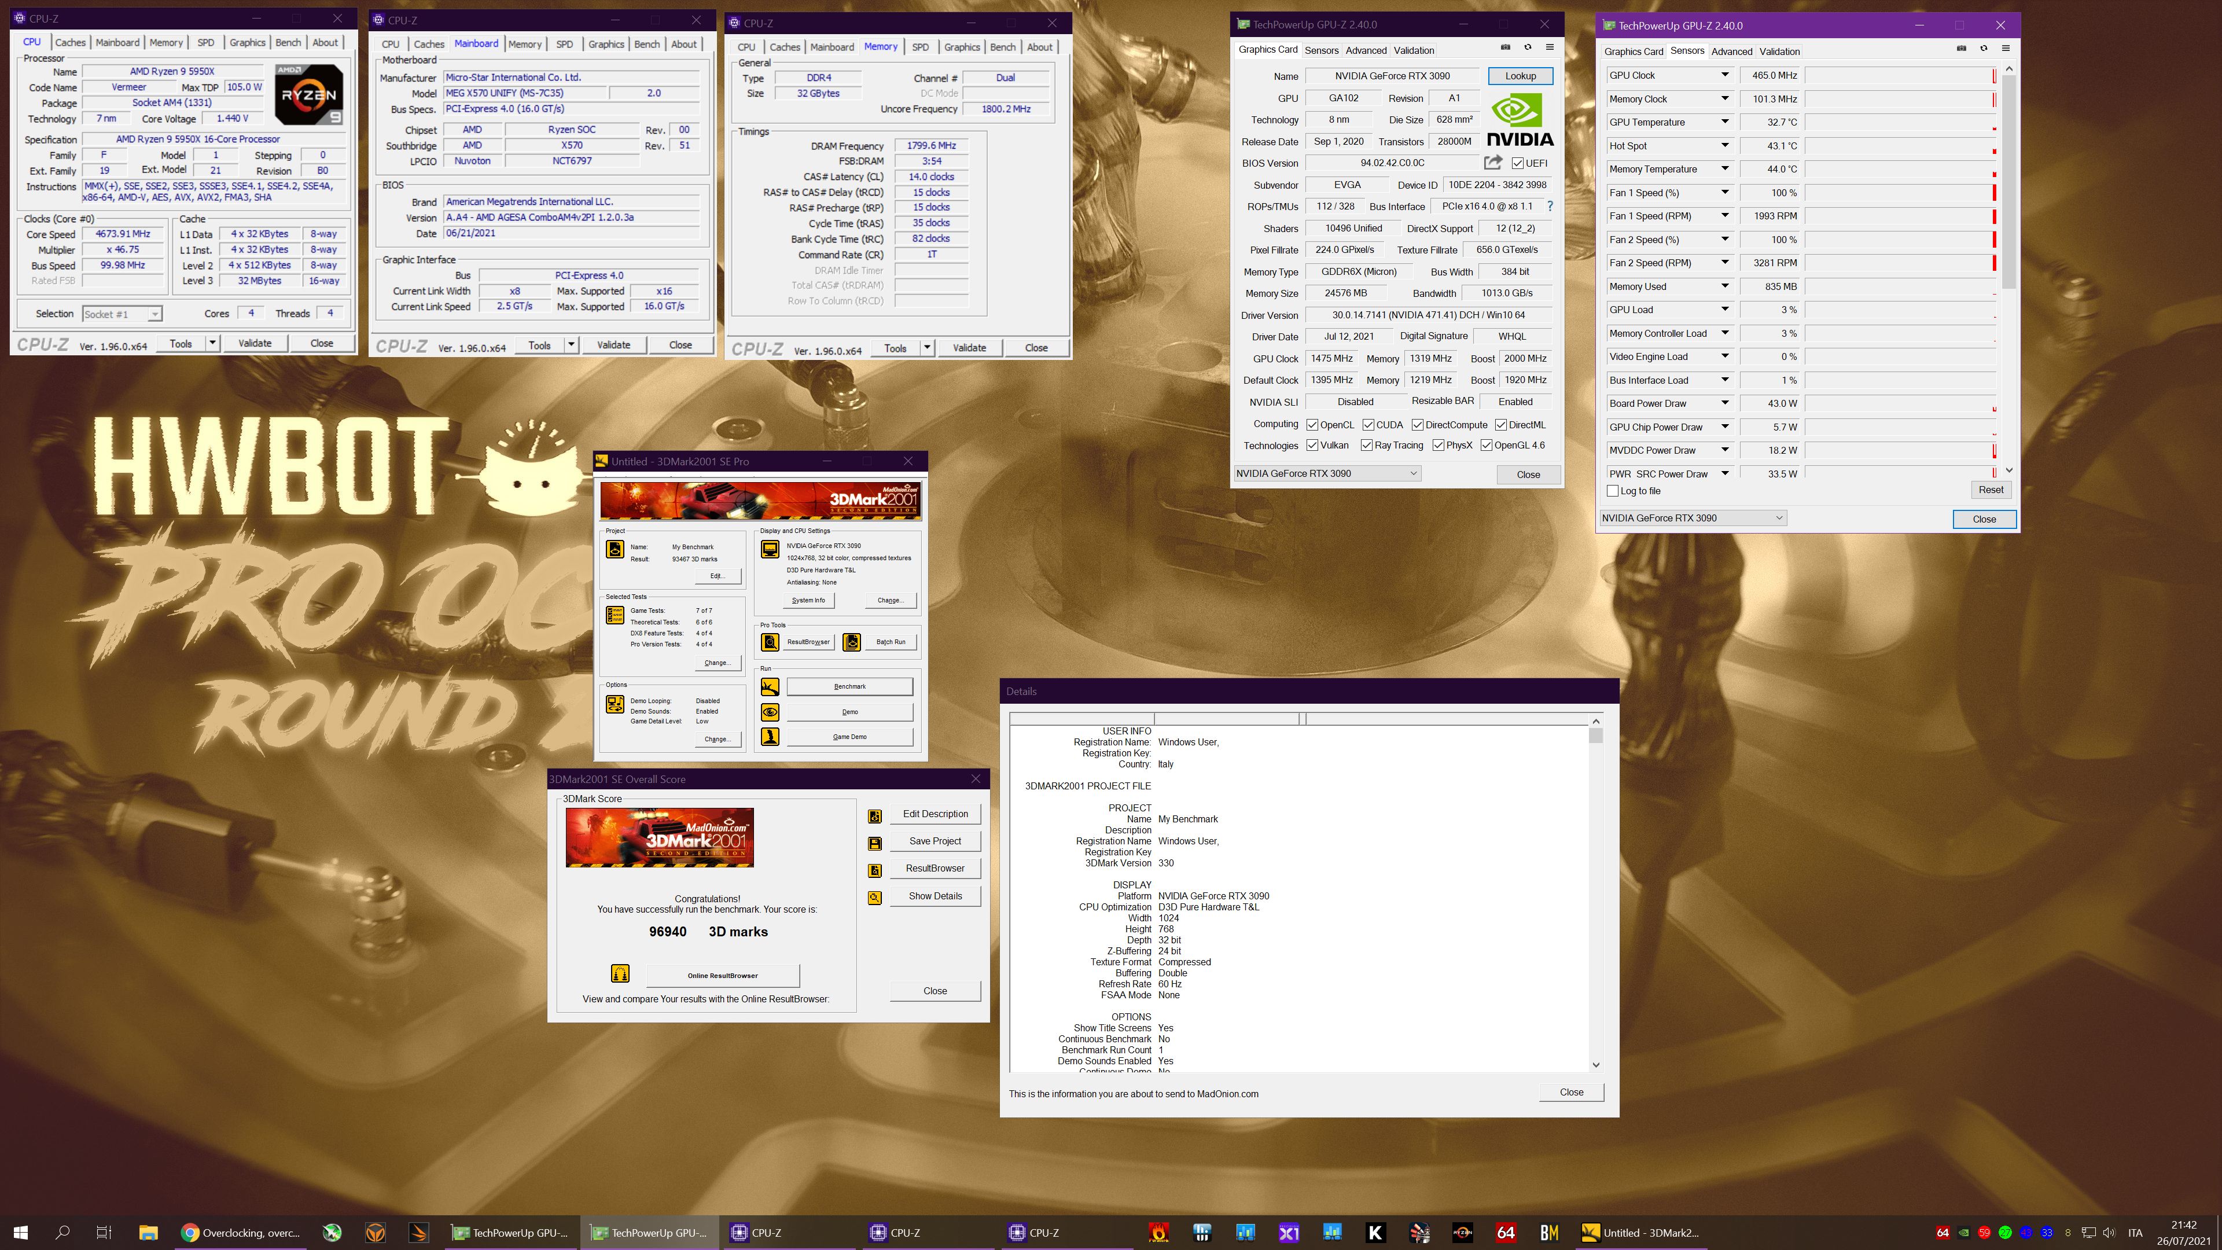Toggle the Ray Tracing checkbox
Screen dimensions: 2222x1250
(1366, 445)
